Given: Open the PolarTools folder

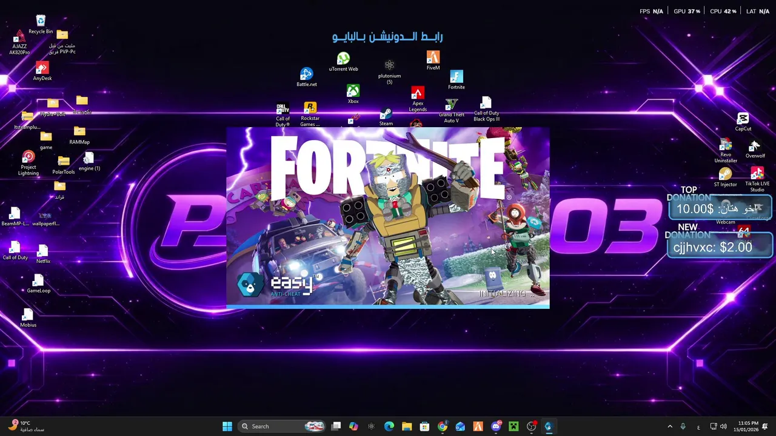Looking at the screenshot, I should pyautogui.click(x=64, y=165).
